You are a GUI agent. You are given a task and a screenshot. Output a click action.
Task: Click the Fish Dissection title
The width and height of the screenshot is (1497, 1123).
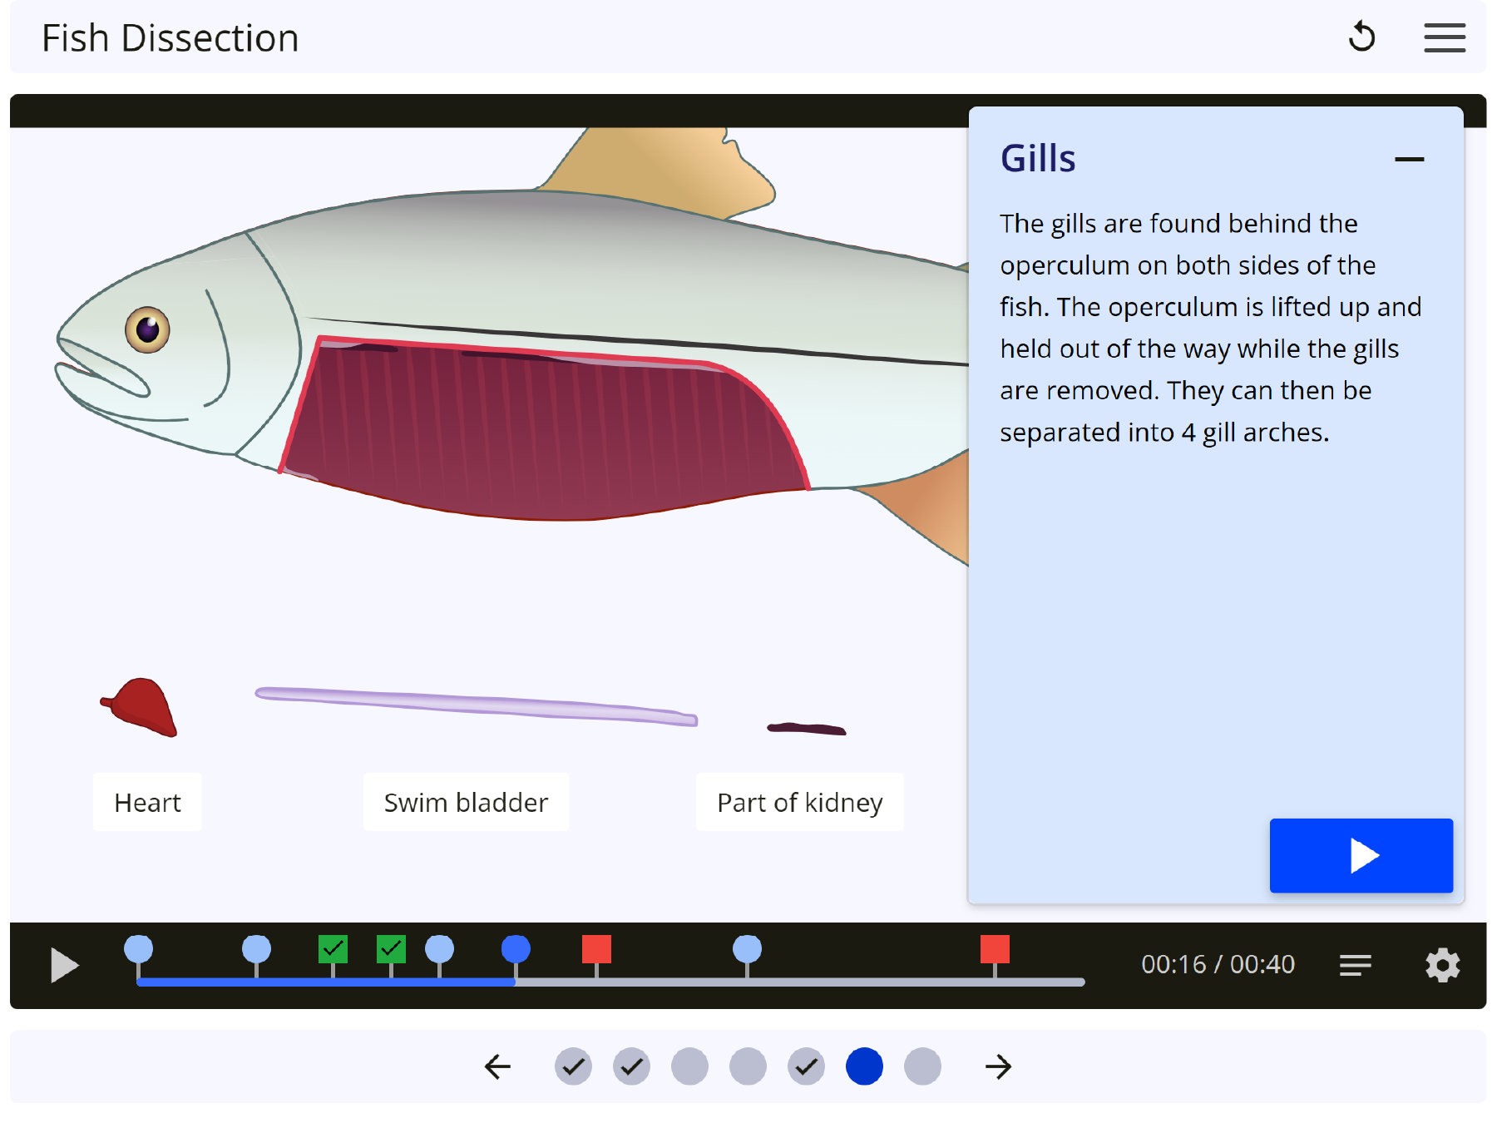[x=170, y=38]
